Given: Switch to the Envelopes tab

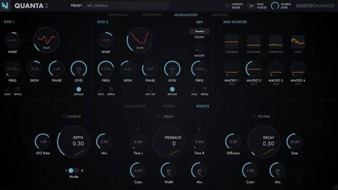Looking at the screenshot, I should pos(152,15).
